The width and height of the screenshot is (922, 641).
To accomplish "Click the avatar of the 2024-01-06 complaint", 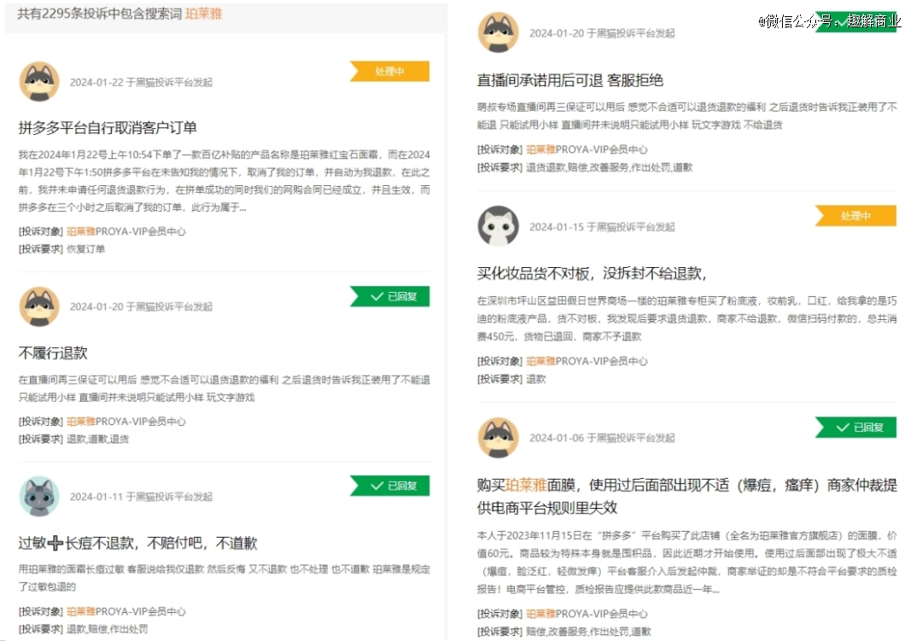I will pyautogui.click(x=499, y=437).
